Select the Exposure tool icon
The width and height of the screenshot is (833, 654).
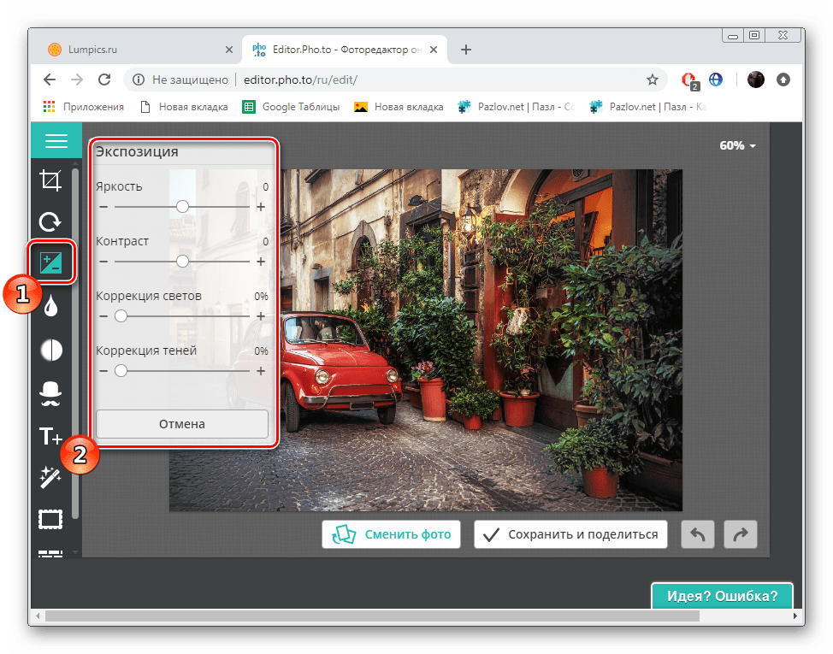[x=51, y=262]
